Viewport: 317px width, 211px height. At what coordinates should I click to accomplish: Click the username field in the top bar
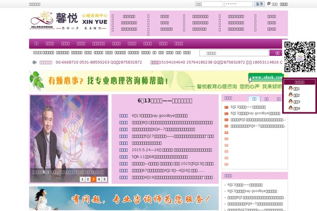click(x=209, y=4)
